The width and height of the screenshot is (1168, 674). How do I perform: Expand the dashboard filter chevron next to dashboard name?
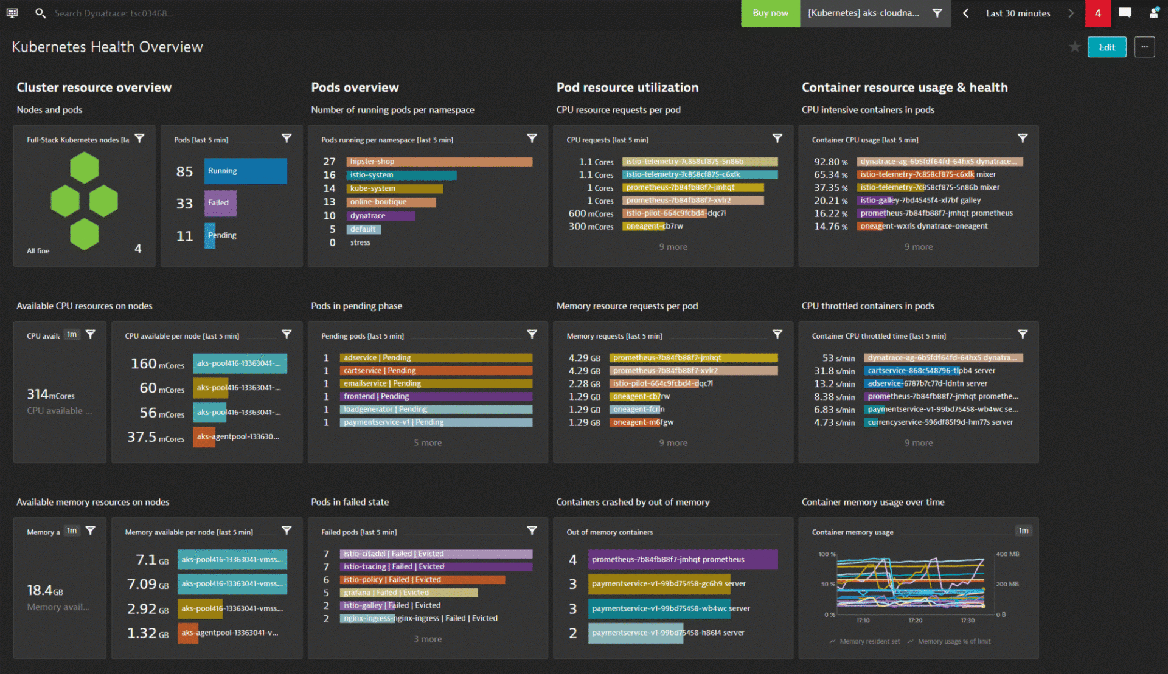click(x=937, y=13)
